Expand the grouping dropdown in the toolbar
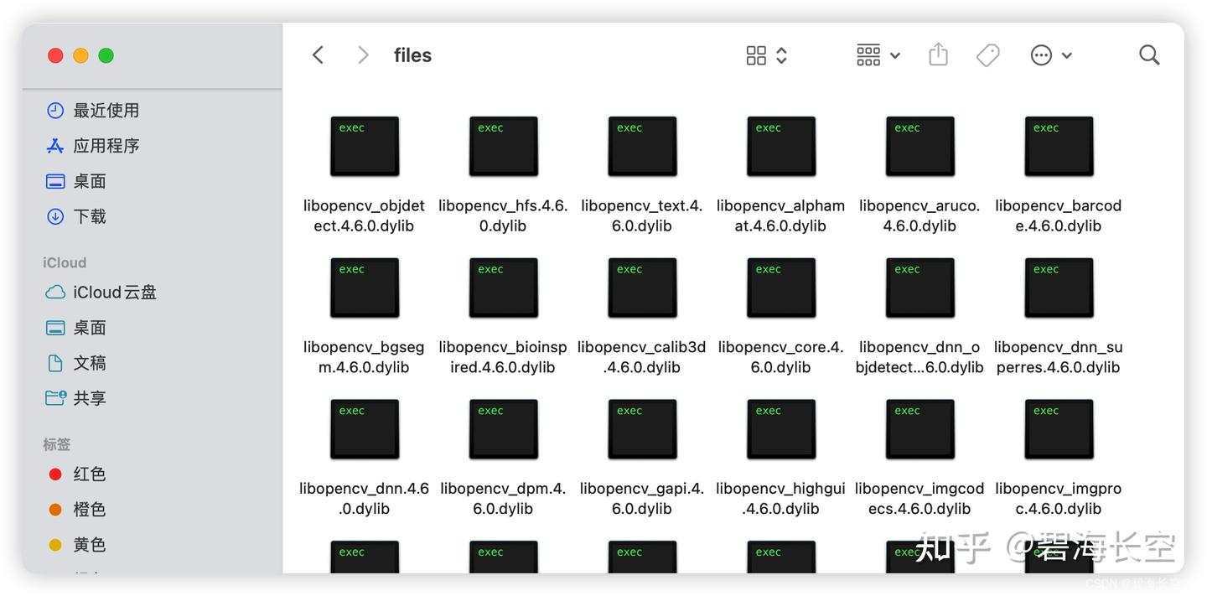The height and width of the screenshot is (596, 1207). click(895, 54)
